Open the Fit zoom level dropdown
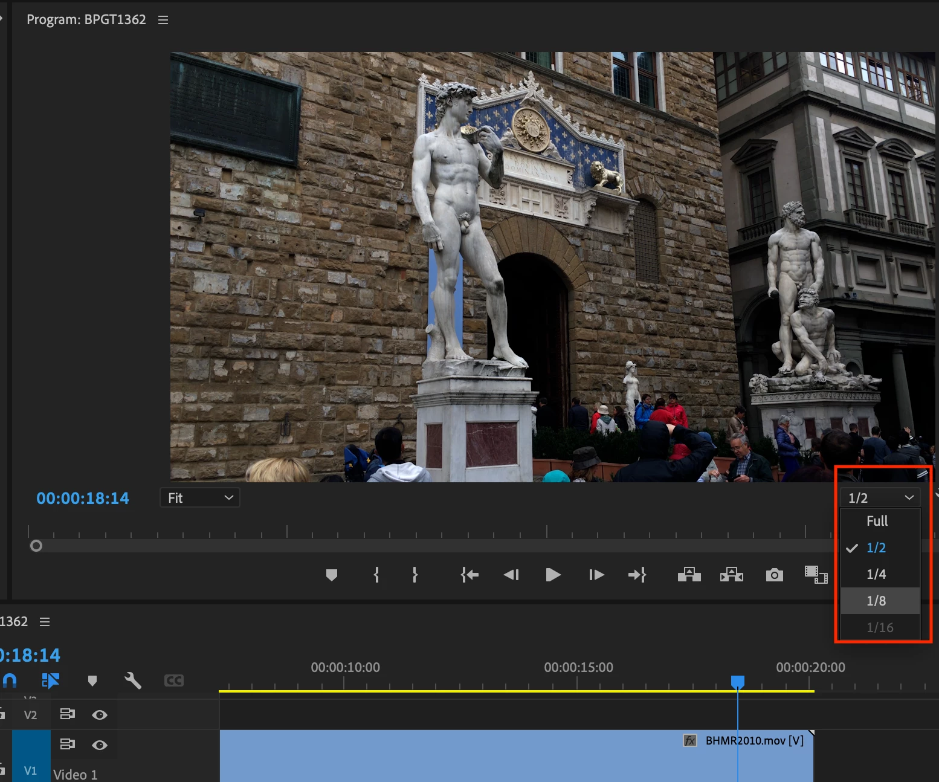The image size is (939, 782). coord(200,498)
